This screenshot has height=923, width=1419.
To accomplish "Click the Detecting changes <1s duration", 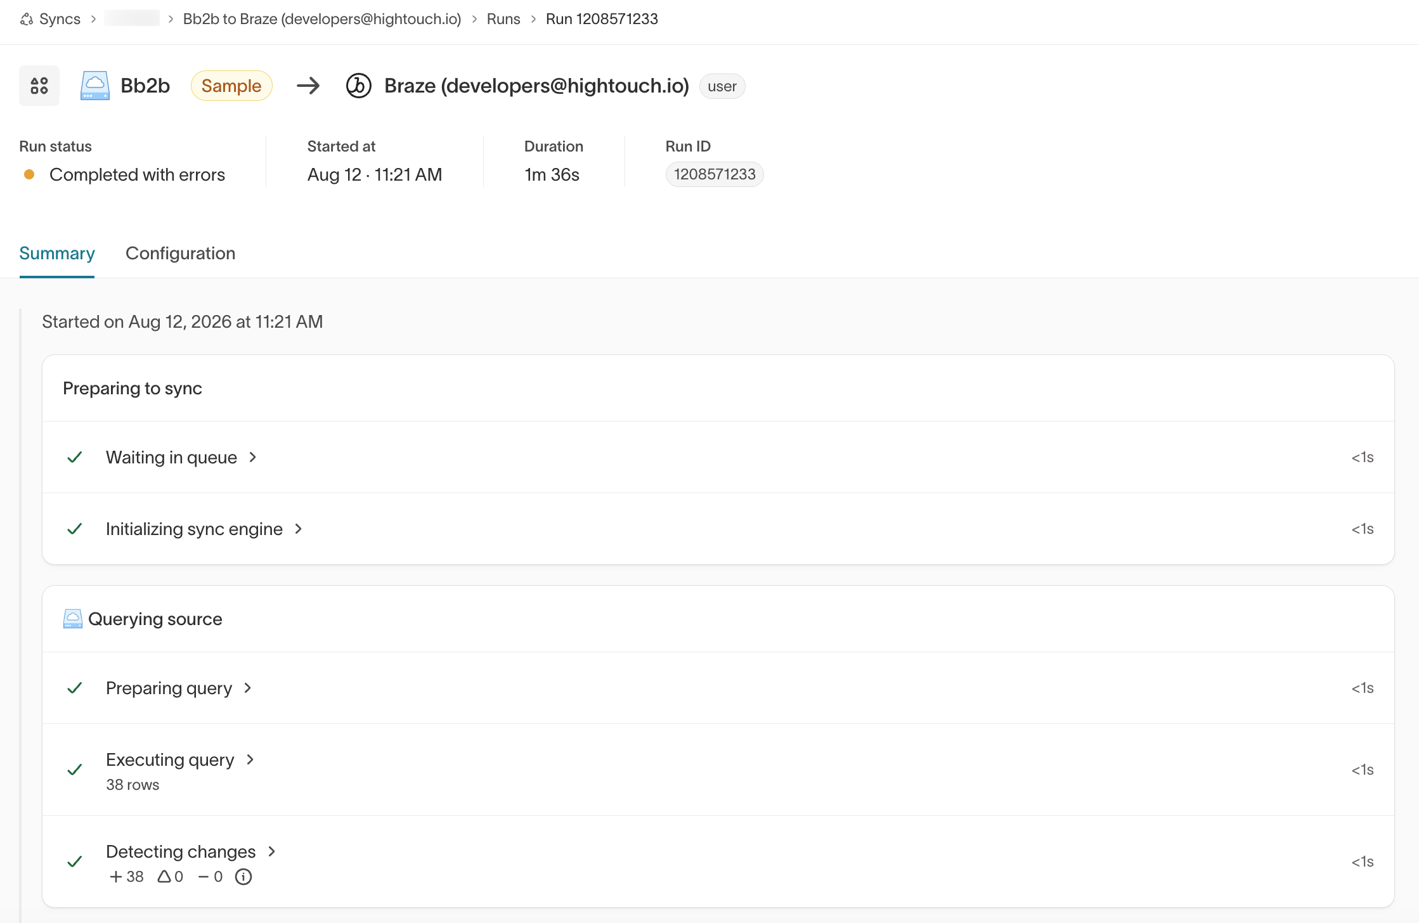I will [1362, 862].
